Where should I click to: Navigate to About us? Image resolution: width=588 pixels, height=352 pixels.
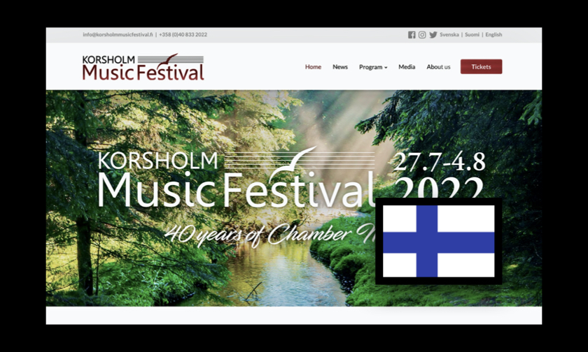click(x=438, y=67)
